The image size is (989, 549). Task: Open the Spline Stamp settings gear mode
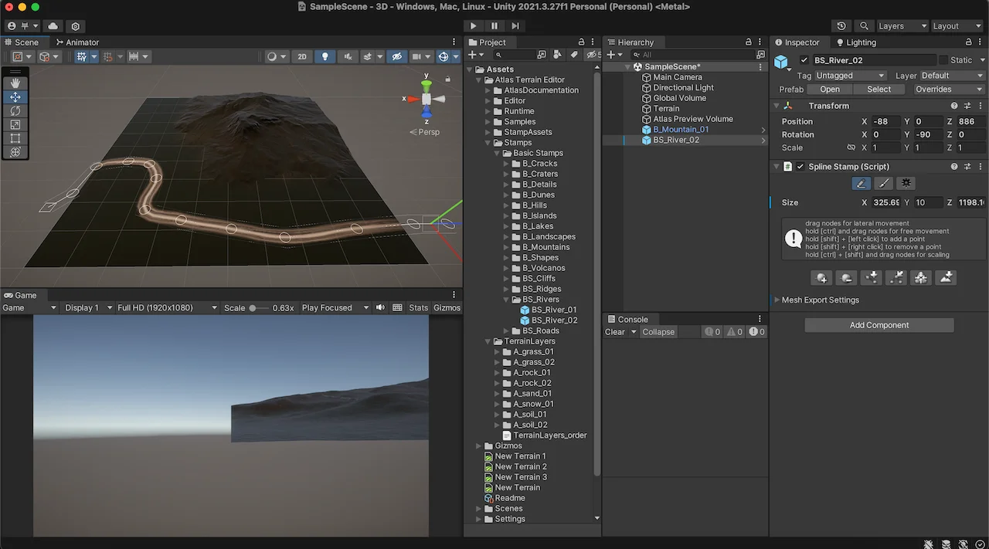point(906,184)
